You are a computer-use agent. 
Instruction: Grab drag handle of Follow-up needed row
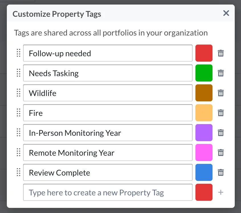pos(19,53)
